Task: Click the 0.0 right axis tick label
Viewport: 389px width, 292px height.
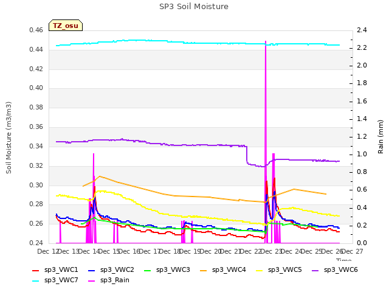Action: tap(362, 243)
